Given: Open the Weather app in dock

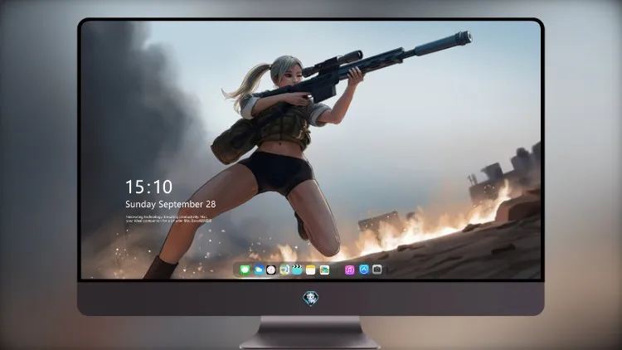Looking at the screenshot, I should 258,270.
